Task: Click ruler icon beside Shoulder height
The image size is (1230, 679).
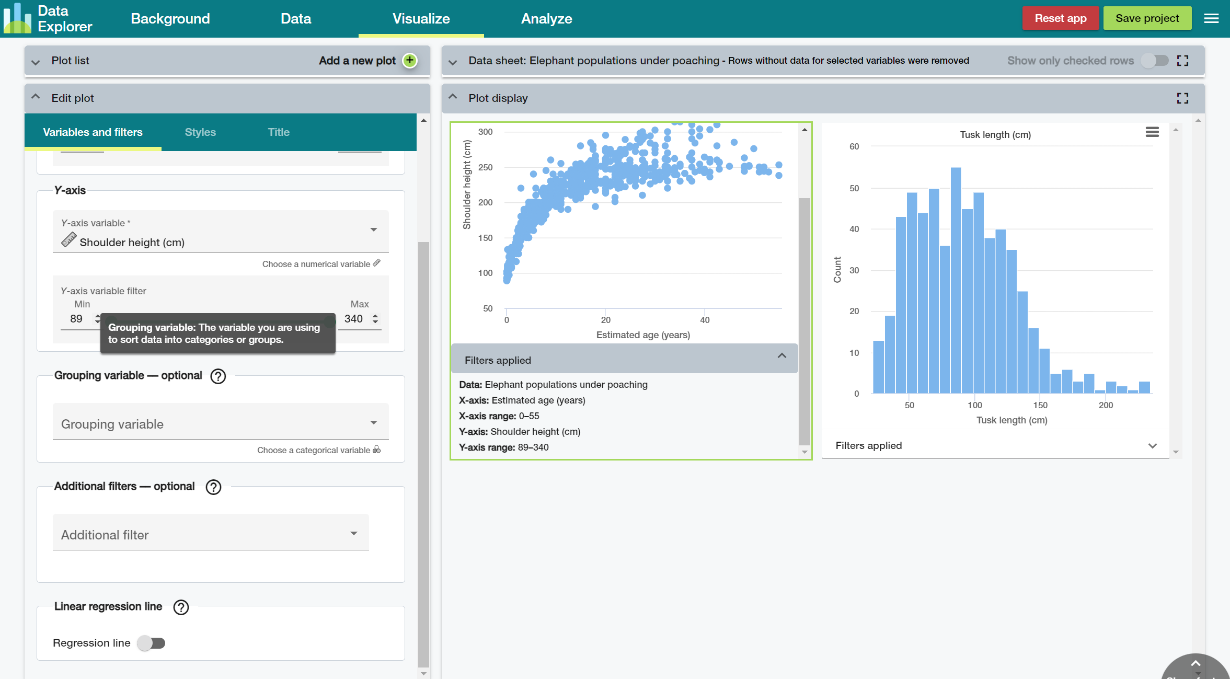Action: (69, 240)
